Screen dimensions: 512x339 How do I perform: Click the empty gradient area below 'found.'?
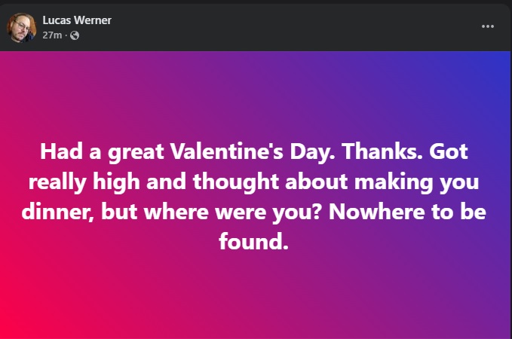255,294
